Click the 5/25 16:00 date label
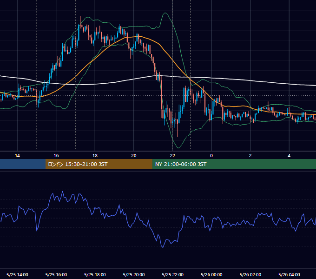The width and height of the screenshot is (316, 279). 56,274
